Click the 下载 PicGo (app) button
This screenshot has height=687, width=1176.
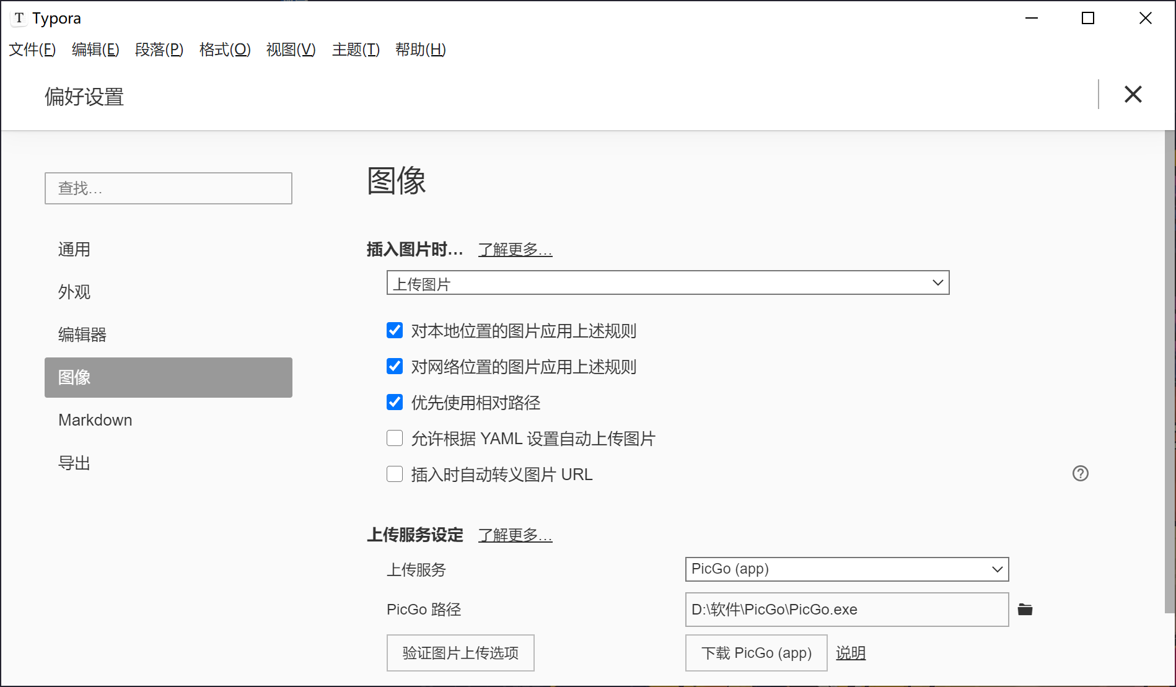pyautogui.click(x=756, y=653)
